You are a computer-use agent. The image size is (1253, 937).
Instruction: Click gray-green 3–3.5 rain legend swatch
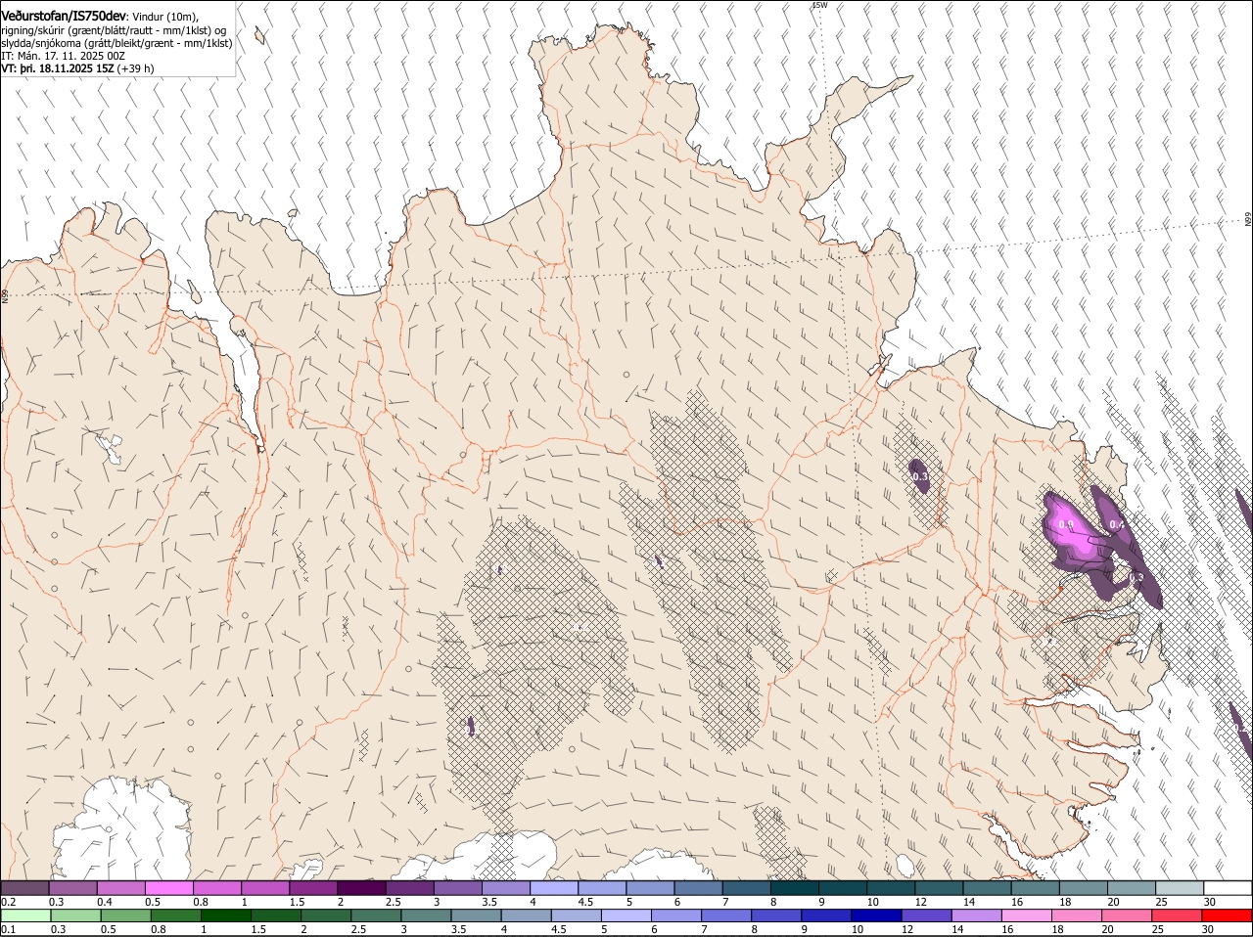[x=426, y=915]
